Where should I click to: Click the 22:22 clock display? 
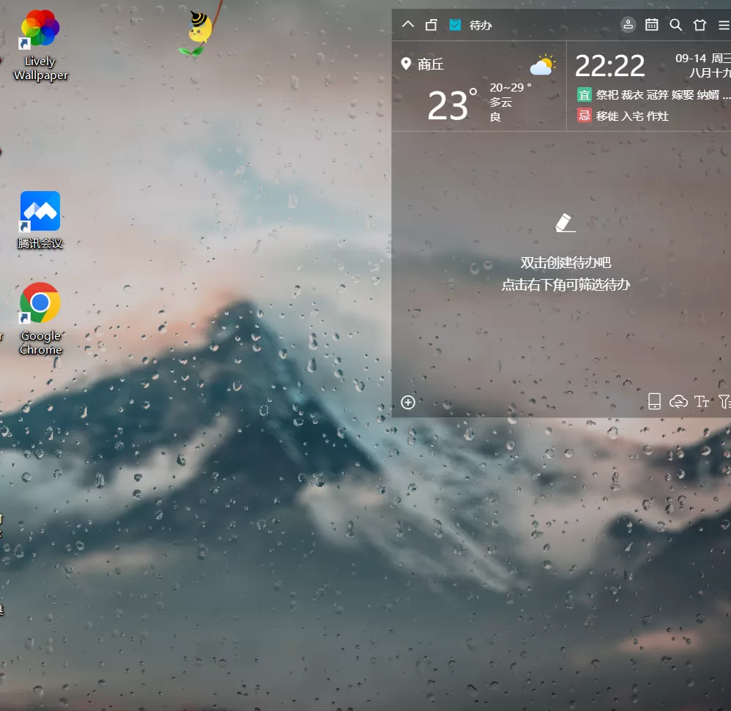coord(609,67)
